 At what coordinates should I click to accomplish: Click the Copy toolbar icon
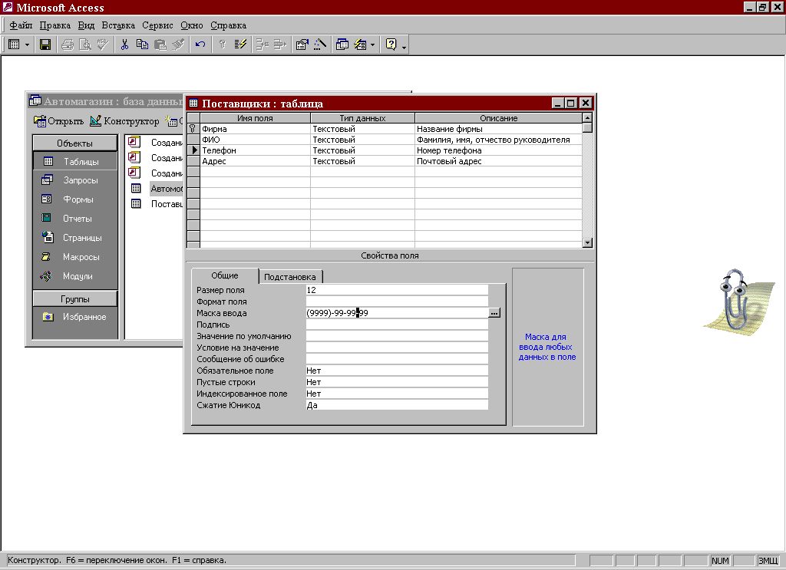click(142, 44)
